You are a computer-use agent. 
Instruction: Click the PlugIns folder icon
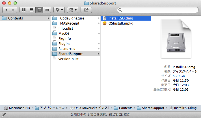(55, 44)
